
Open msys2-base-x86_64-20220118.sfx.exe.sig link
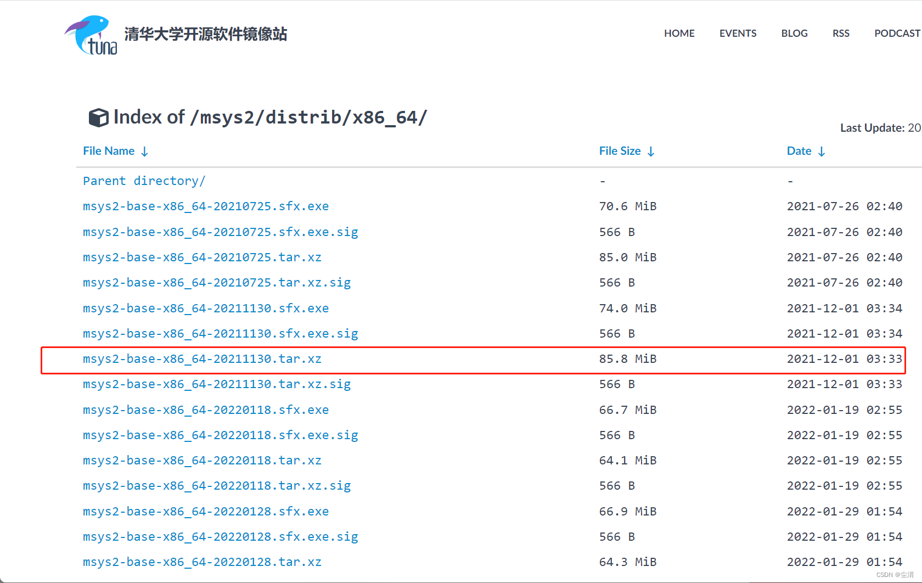coord(221,435)
